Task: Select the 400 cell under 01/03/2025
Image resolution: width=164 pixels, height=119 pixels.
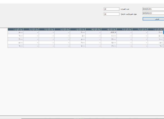Action: (78, 36)
